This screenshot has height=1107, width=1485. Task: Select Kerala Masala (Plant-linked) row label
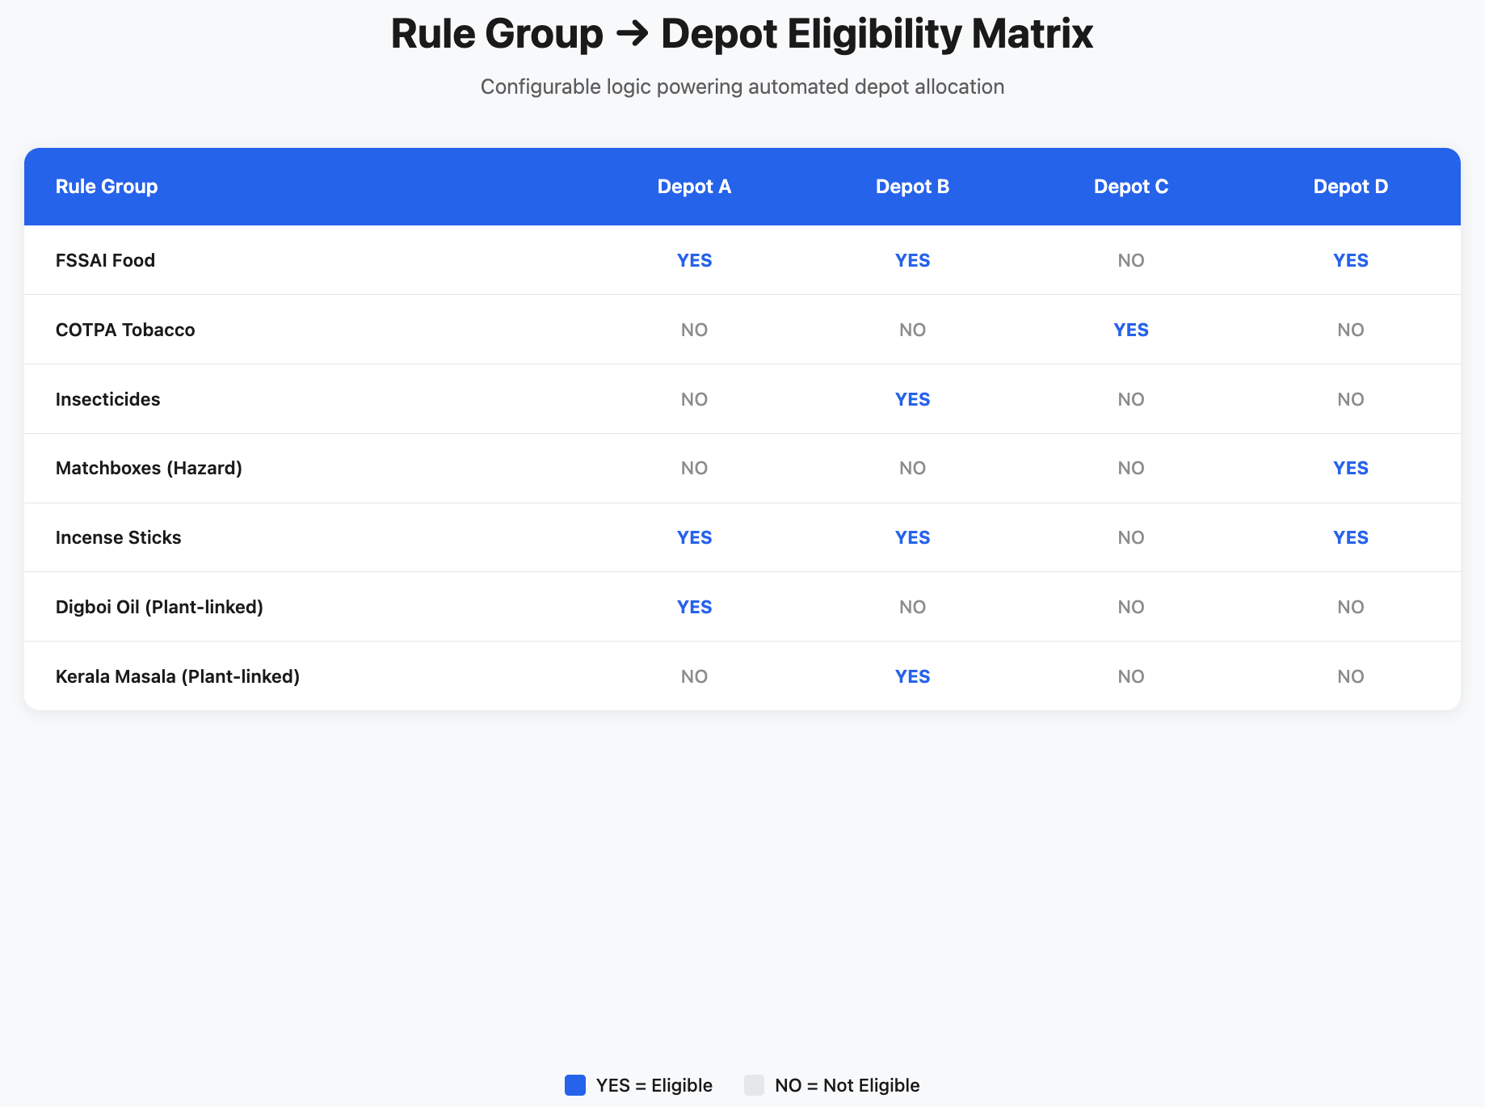(x=177, y=676)
